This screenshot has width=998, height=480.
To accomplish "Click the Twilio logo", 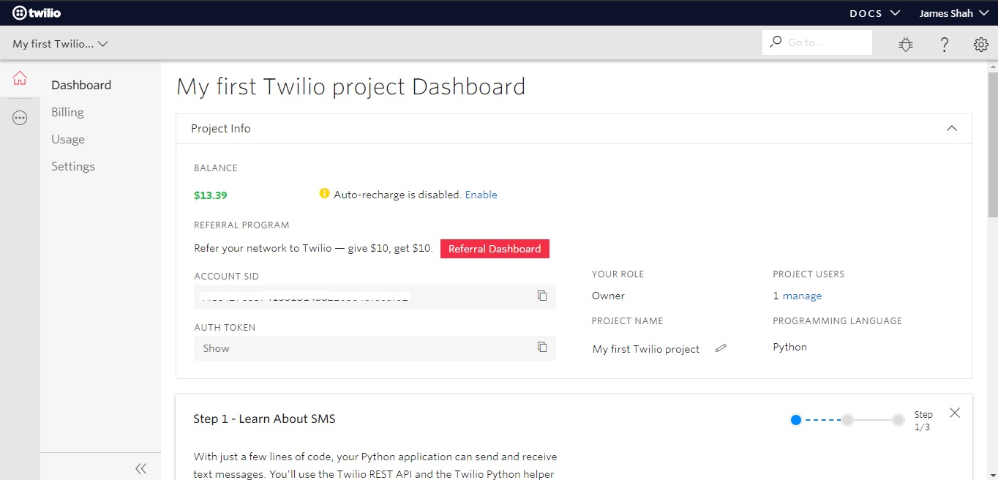I will pos(36,12).
